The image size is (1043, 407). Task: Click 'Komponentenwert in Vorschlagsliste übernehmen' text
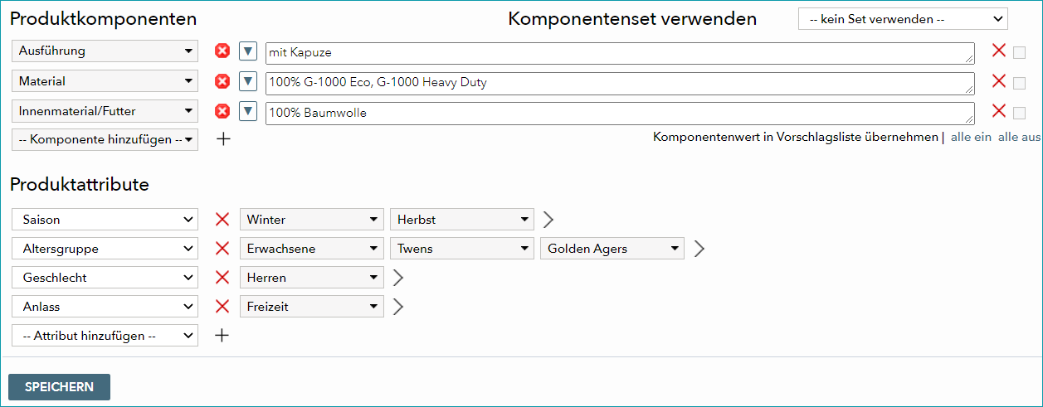pos(796,138)
